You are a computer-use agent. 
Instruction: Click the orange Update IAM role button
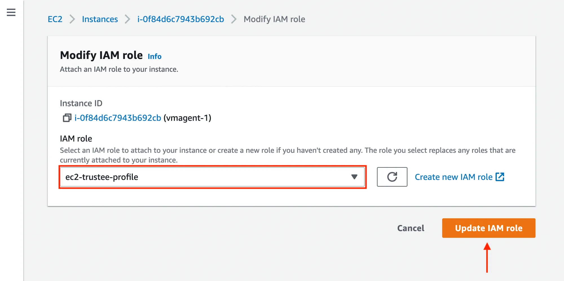(x=488, y=228)
